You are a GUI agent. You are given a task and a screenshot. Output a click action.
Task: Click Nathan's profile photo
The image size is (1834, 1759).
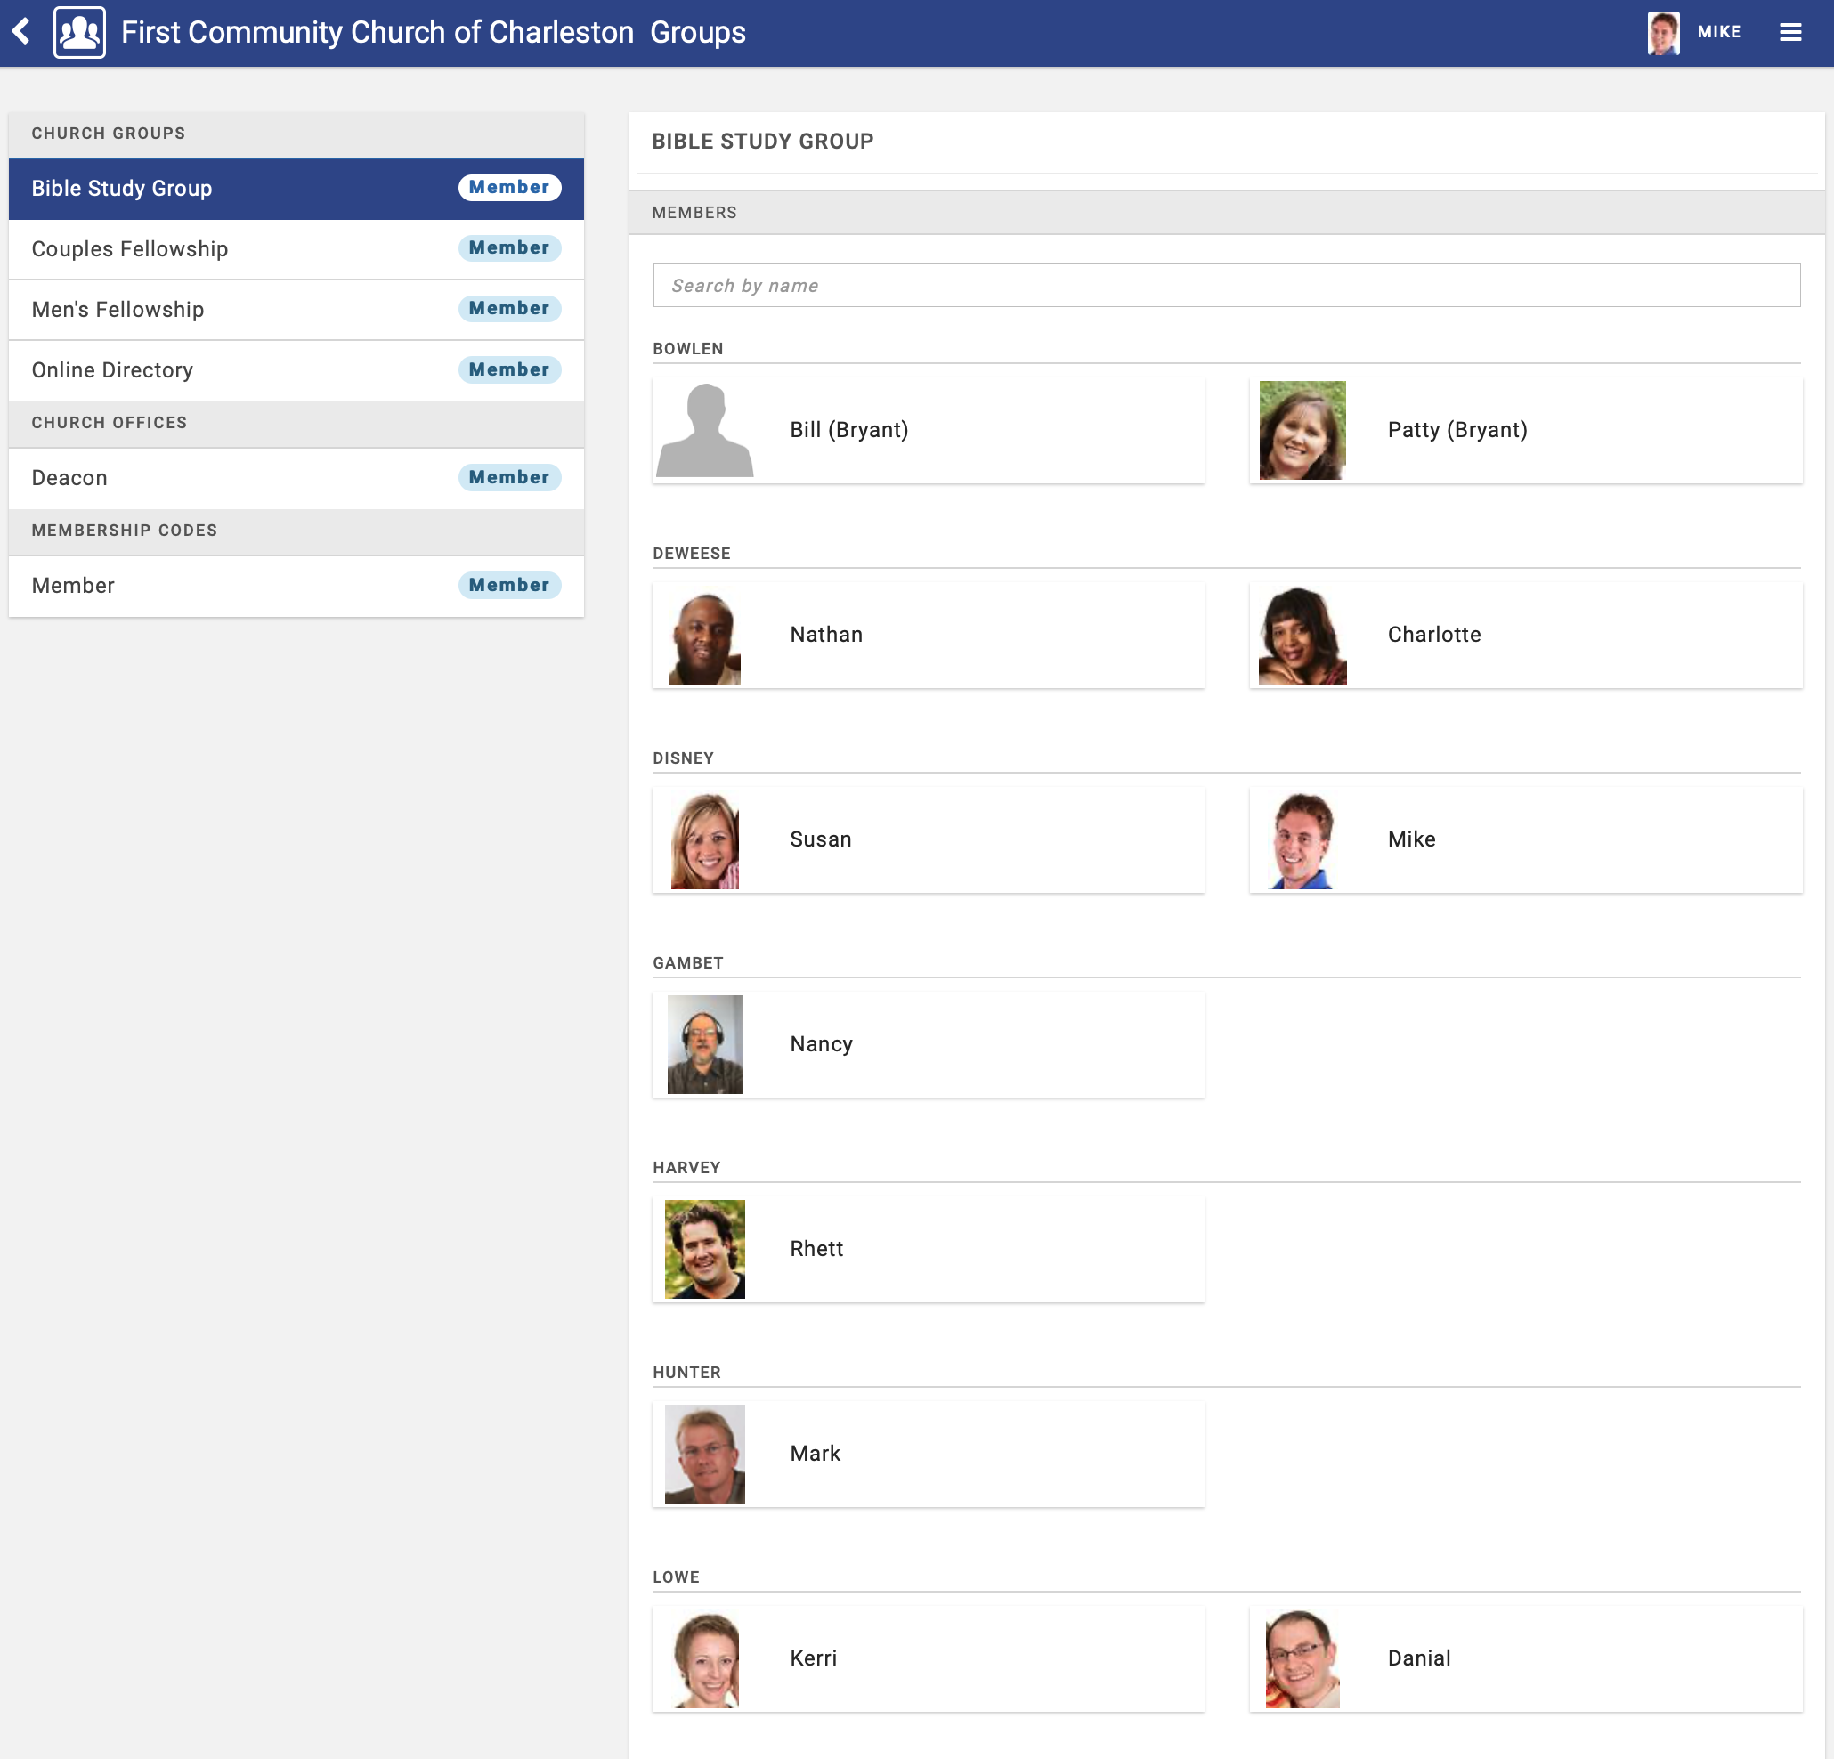(x=704, y=636)
